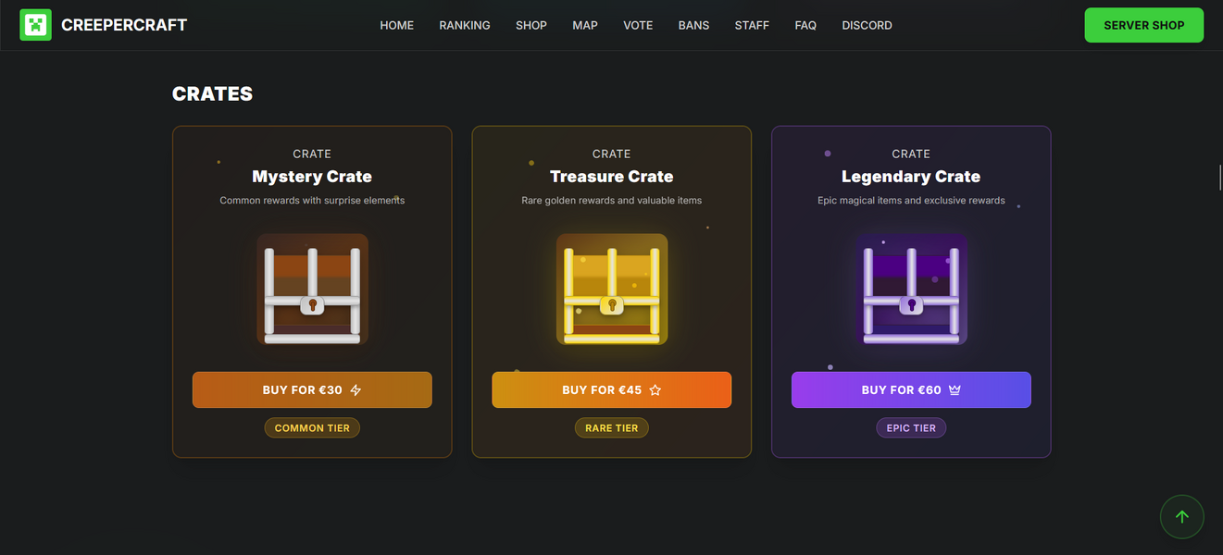Image resolution: width=1223 pixels, height=555 pixels.
Task: Open the MAP page in the navbar
Action: pos(585,25)
